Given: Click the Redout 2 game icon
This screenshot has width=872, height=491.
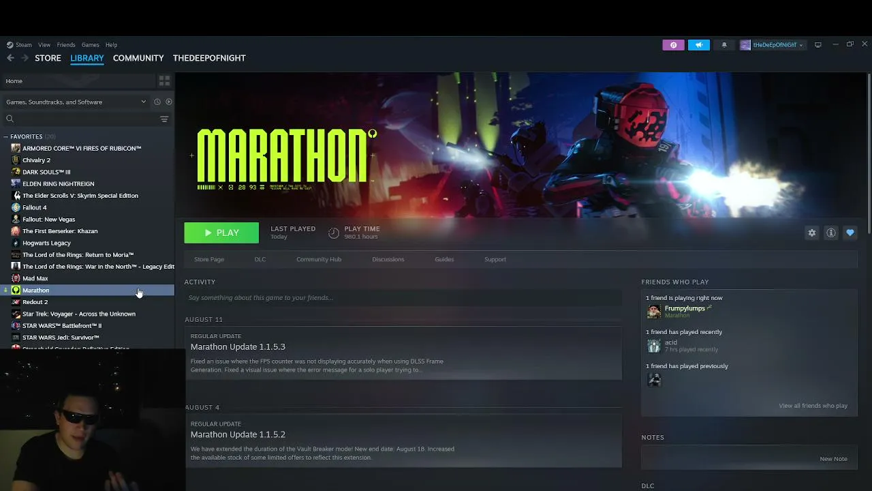Looking at the screenshot, I should point(16,302).
